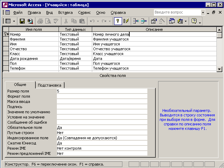Viewport: 224px width, 168px height.
Task: Click the Print Preview icon
Action: click(48, 21)
